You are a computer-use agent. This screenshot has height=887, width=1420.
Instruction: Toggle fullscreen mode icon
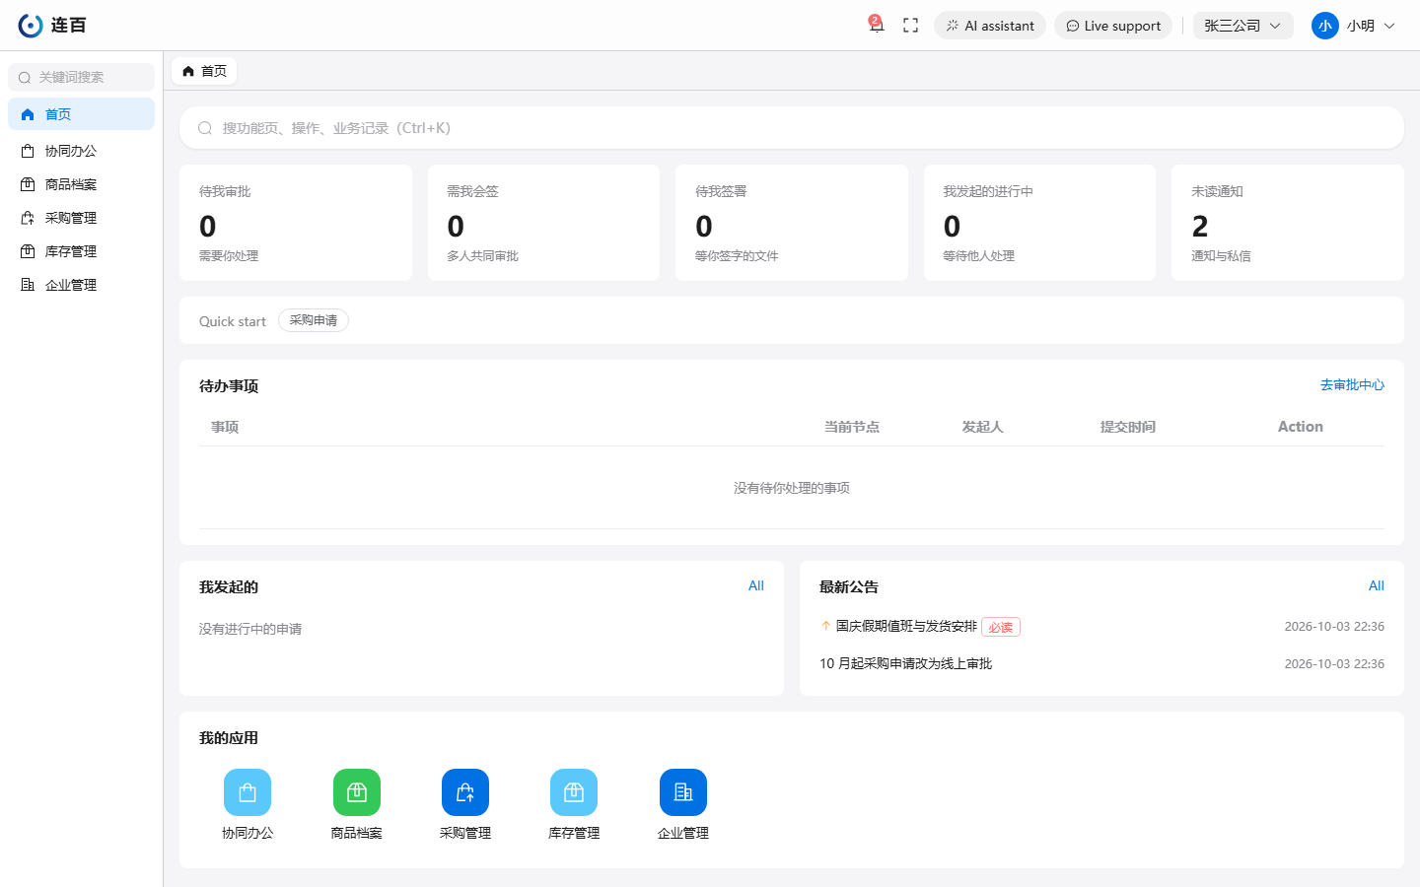tap(910, 26)
